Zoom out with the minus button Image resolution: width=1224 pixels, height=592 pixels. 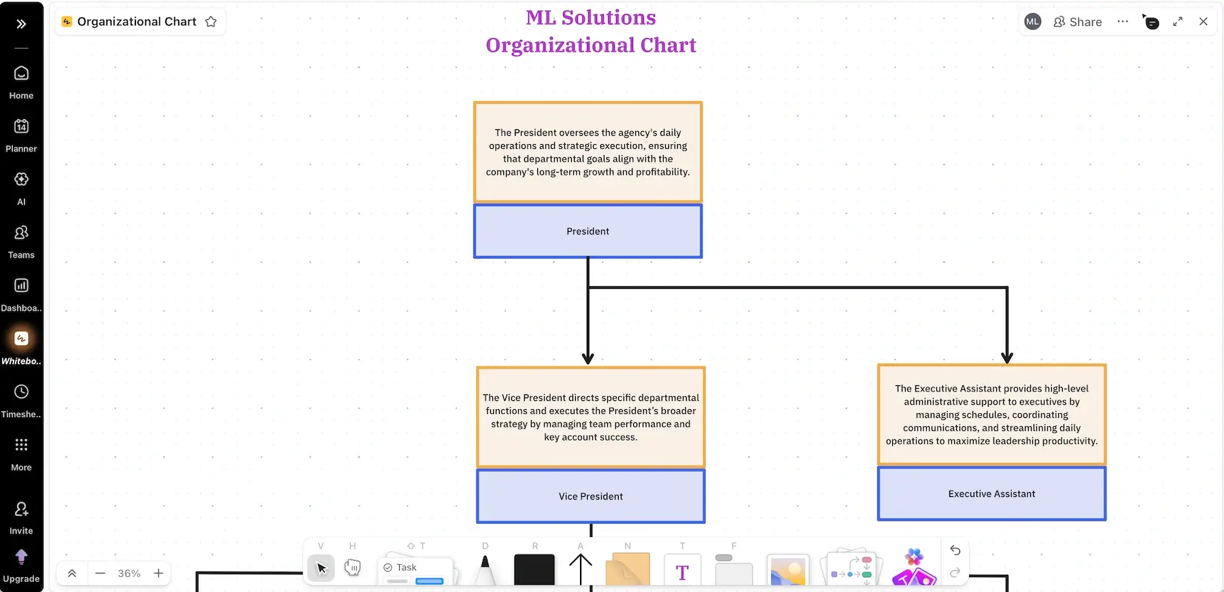(101, 573)
